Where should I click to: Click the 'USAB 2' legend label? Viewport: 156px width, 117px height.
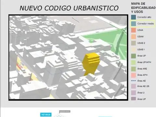pyautogui.click(x=141, y=43)
